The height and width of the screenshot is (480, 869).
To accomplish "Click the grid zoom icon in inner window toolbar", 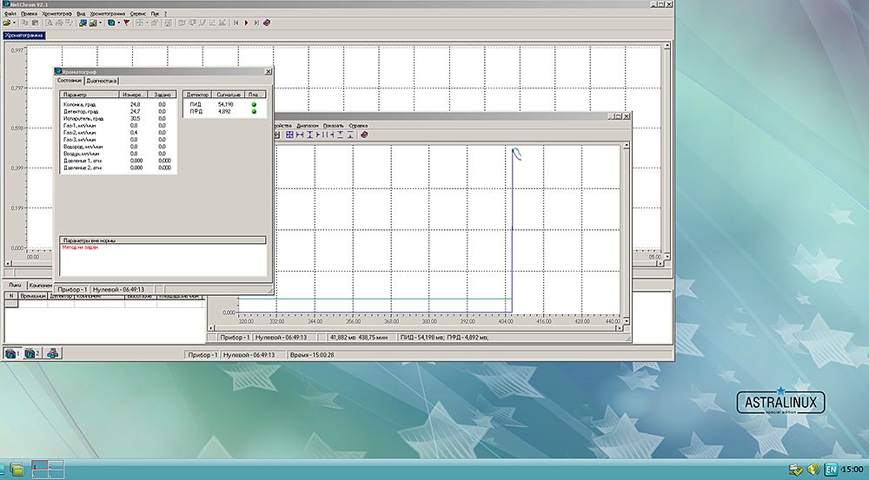I will coord(289,135).
